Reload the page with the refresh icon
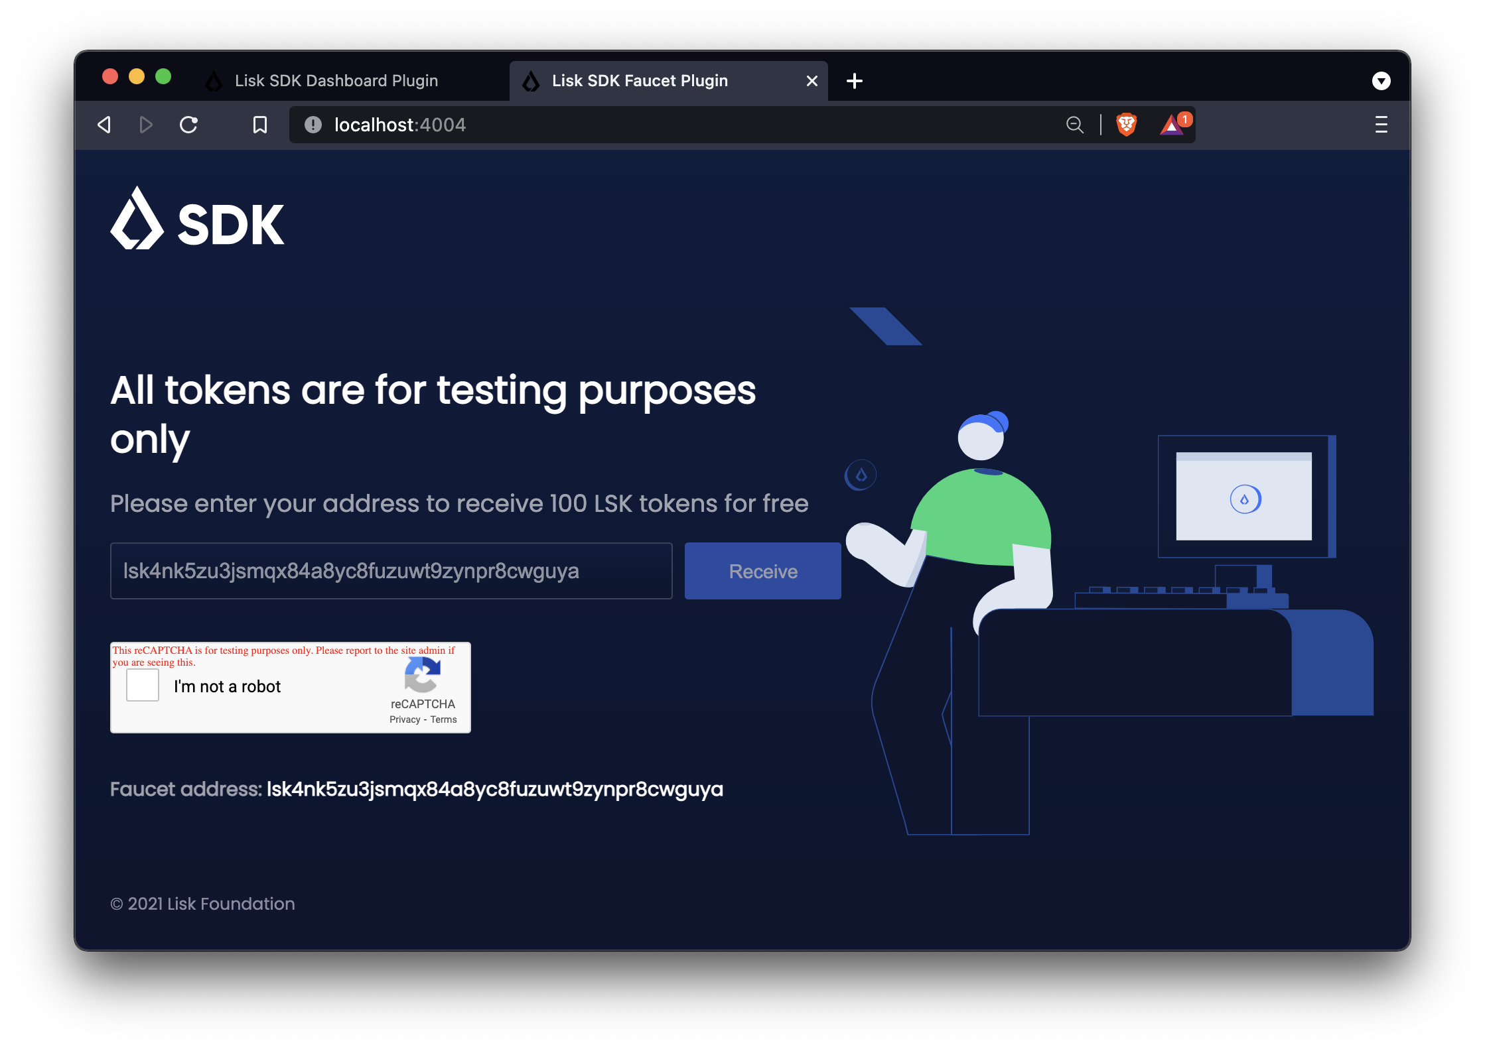This screenshot has height=1049, width=1485. coord(189,125)
